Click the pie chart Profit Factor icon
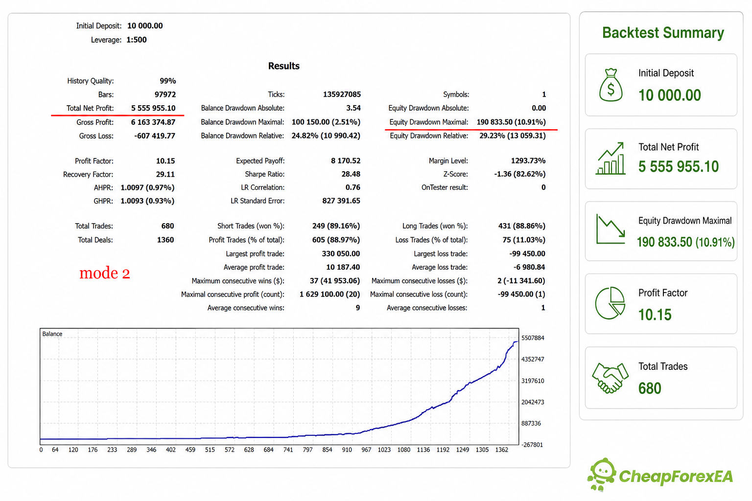752x501 pixels. pyautogui.click(x=610, y=303)
